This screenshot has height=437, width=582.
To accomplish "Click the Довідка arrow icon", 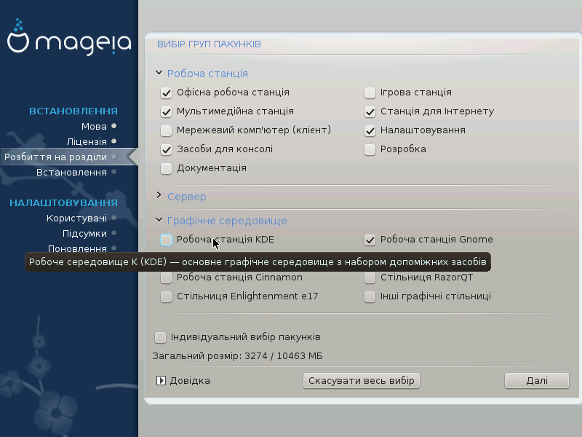I will [x=161, y=380].
